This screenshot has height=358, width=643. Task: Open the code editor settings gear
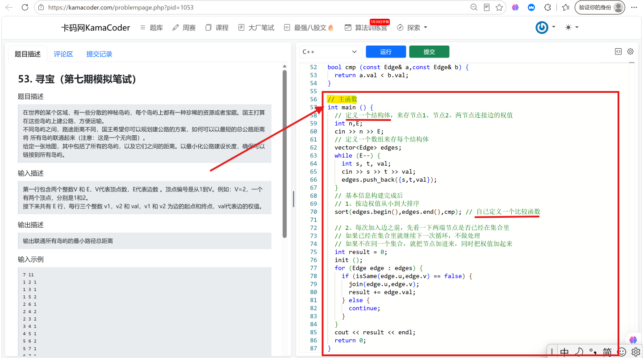tap(630, 51)
